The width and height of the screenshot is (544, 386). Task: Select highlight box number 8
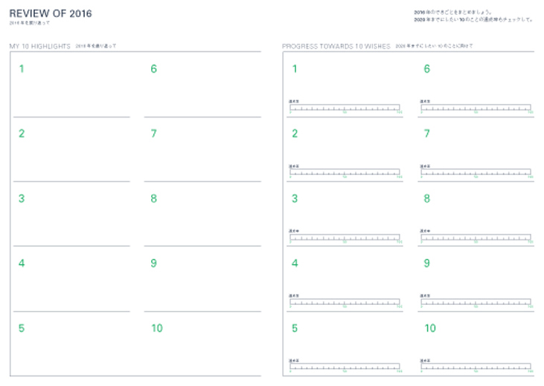[202, 217]
